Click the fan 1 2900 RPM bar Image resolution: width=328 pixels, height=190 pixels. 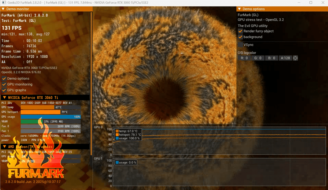51,131
